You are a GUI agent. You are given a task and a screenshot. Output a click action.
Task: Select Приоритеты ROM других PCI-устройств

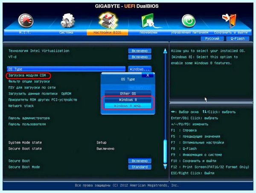click(x=43, y=100)
